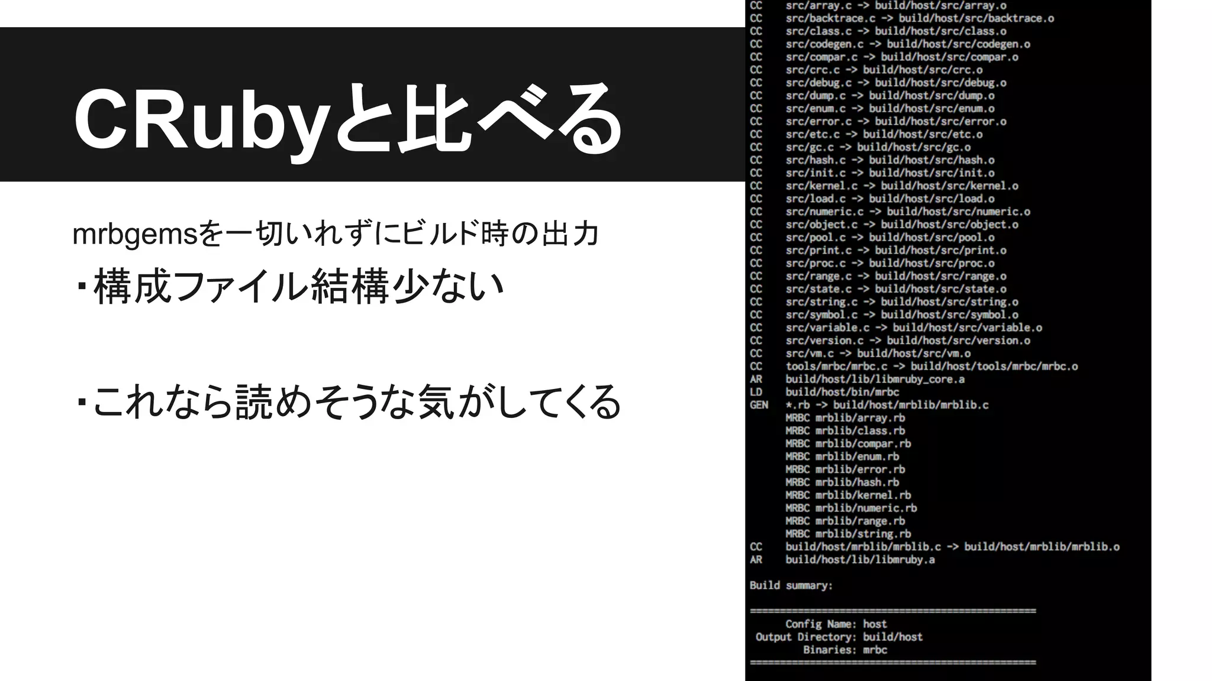This screenshot has height=681, width=1212.
Task: Click the src/print.c compile line
Action: 878,251
